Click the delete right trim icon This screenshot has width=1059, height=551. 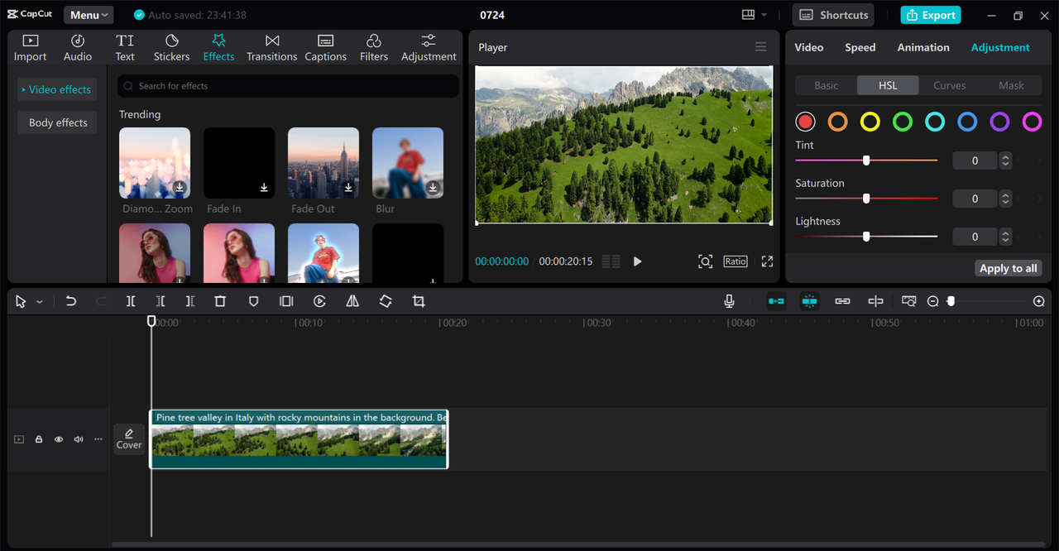(190, 301)
